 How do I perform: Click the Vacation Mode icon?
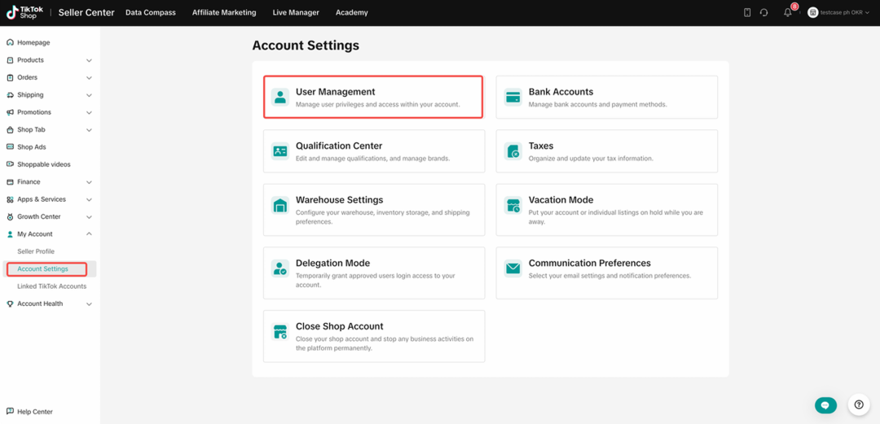[513, 205]
